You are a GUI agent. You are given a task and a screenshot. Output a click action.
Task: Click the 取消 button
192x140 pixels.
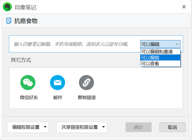172,127
